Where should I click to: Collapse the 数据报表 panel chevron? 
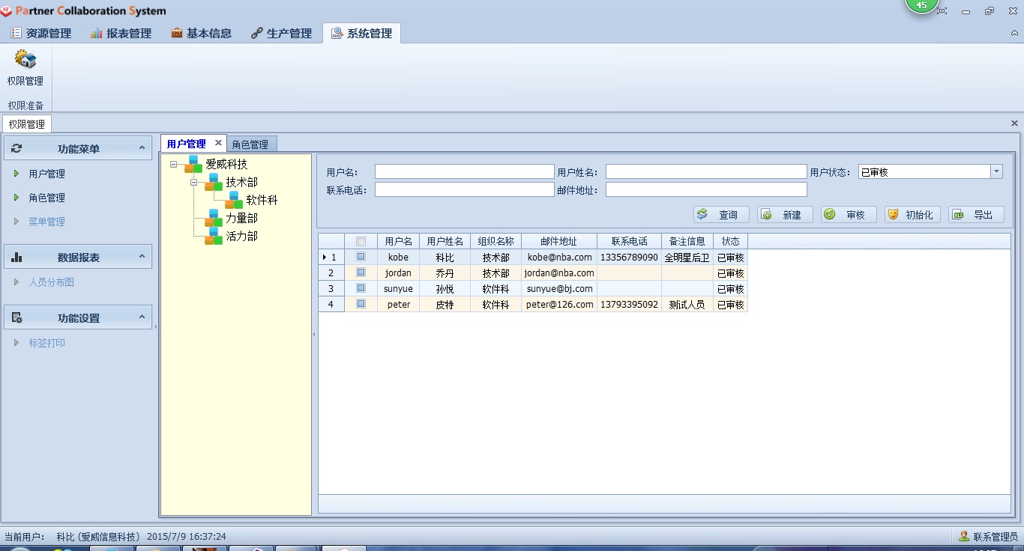tap(142, 257)
